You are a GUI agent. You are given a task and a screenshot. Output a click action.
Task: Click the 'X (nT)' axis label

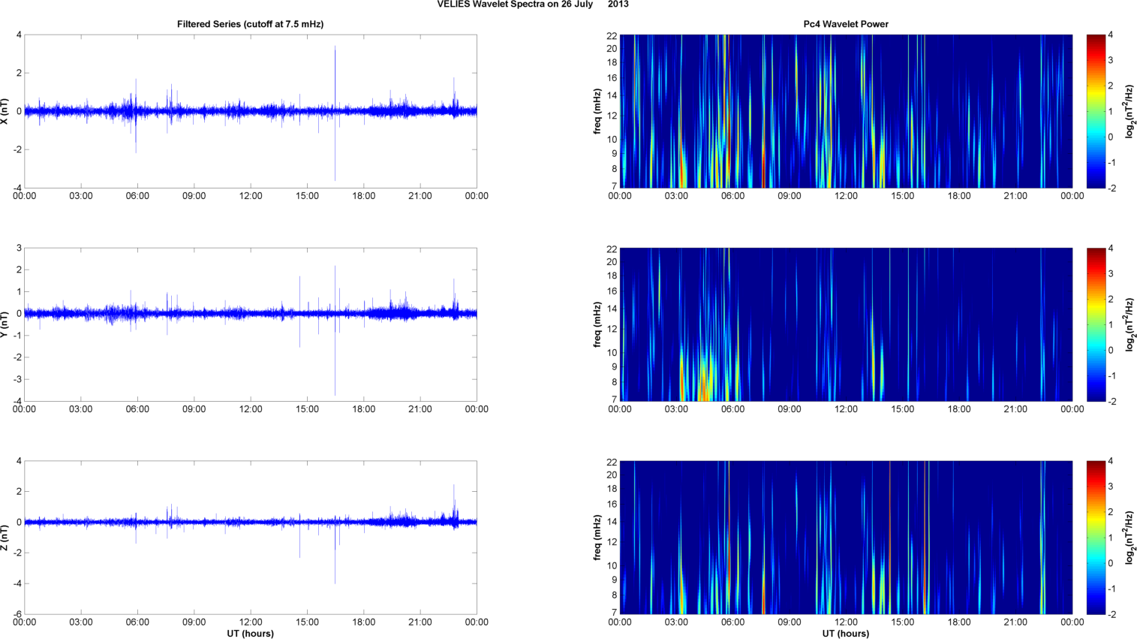pos(5,111)
